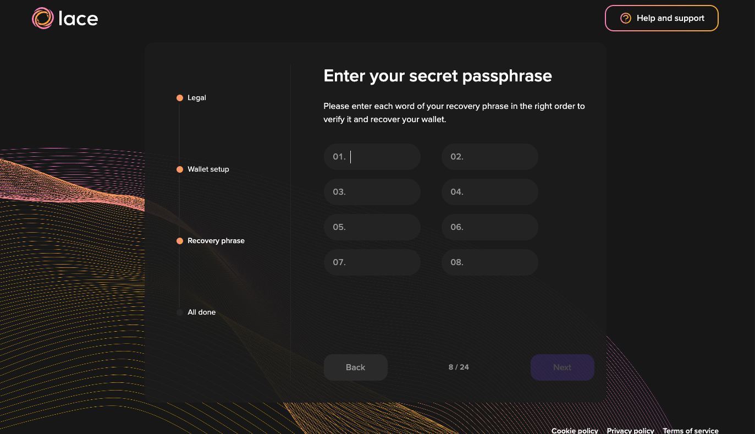Image resolution: width=755 pixels, height=434 pixels.
Task: Click the word 08 input field
Action: [x=489, y=262]
